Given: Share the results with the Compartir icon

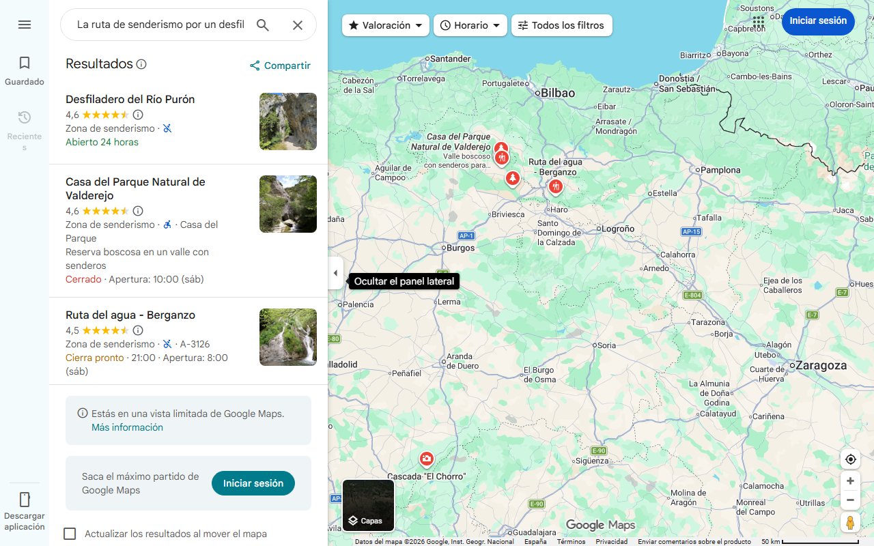Looking at the screenshot, I should (x=279, y=66).
